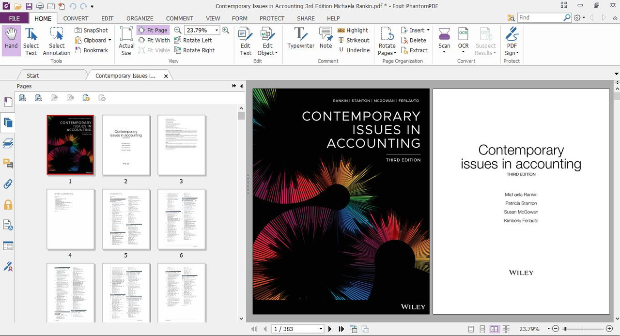Image resolution: width=620 pixels, height=336 pixels.
Task: Open the security lock panel
Action: pos(8,205)
